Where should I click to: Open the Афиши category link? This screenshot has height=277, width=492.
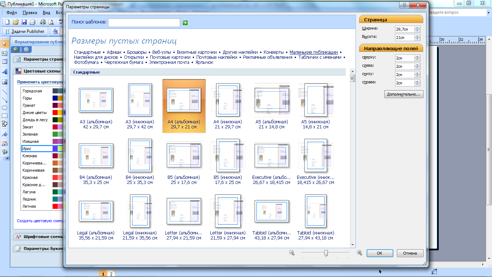(114, 52)
